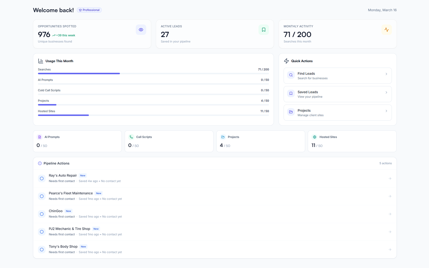Expand Saved Leads with its chevron
429x268 pixels.
click(x=386, y=93)
